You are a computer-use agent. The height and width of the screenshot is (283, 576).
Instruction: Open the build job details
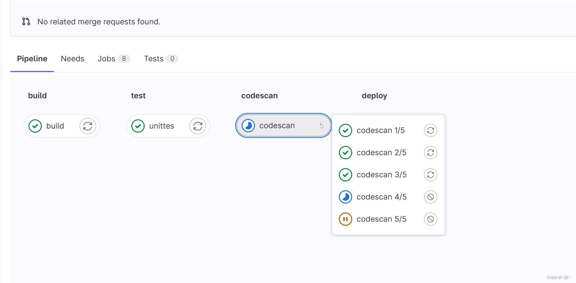point(55,126)
